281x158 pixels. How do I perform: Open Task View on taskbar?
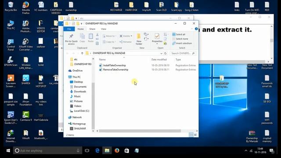(87, 151)
